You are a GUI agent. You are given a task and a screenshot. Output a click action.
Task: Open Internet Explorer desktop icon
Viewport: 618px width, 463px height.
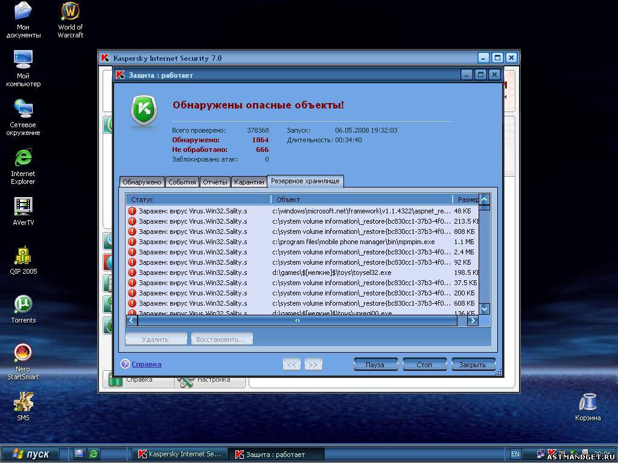[x=23, y=158]
